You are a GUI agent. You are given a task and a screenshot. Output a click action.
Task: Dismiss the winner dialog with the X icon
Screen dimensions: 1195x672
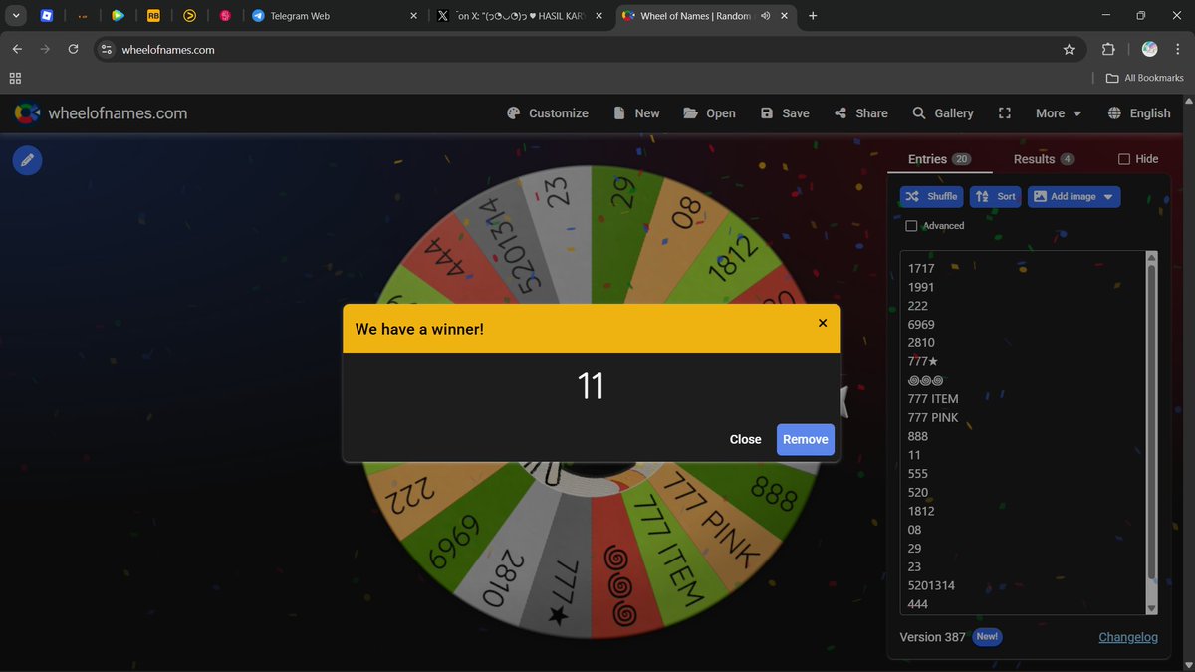tap(823, 323)
